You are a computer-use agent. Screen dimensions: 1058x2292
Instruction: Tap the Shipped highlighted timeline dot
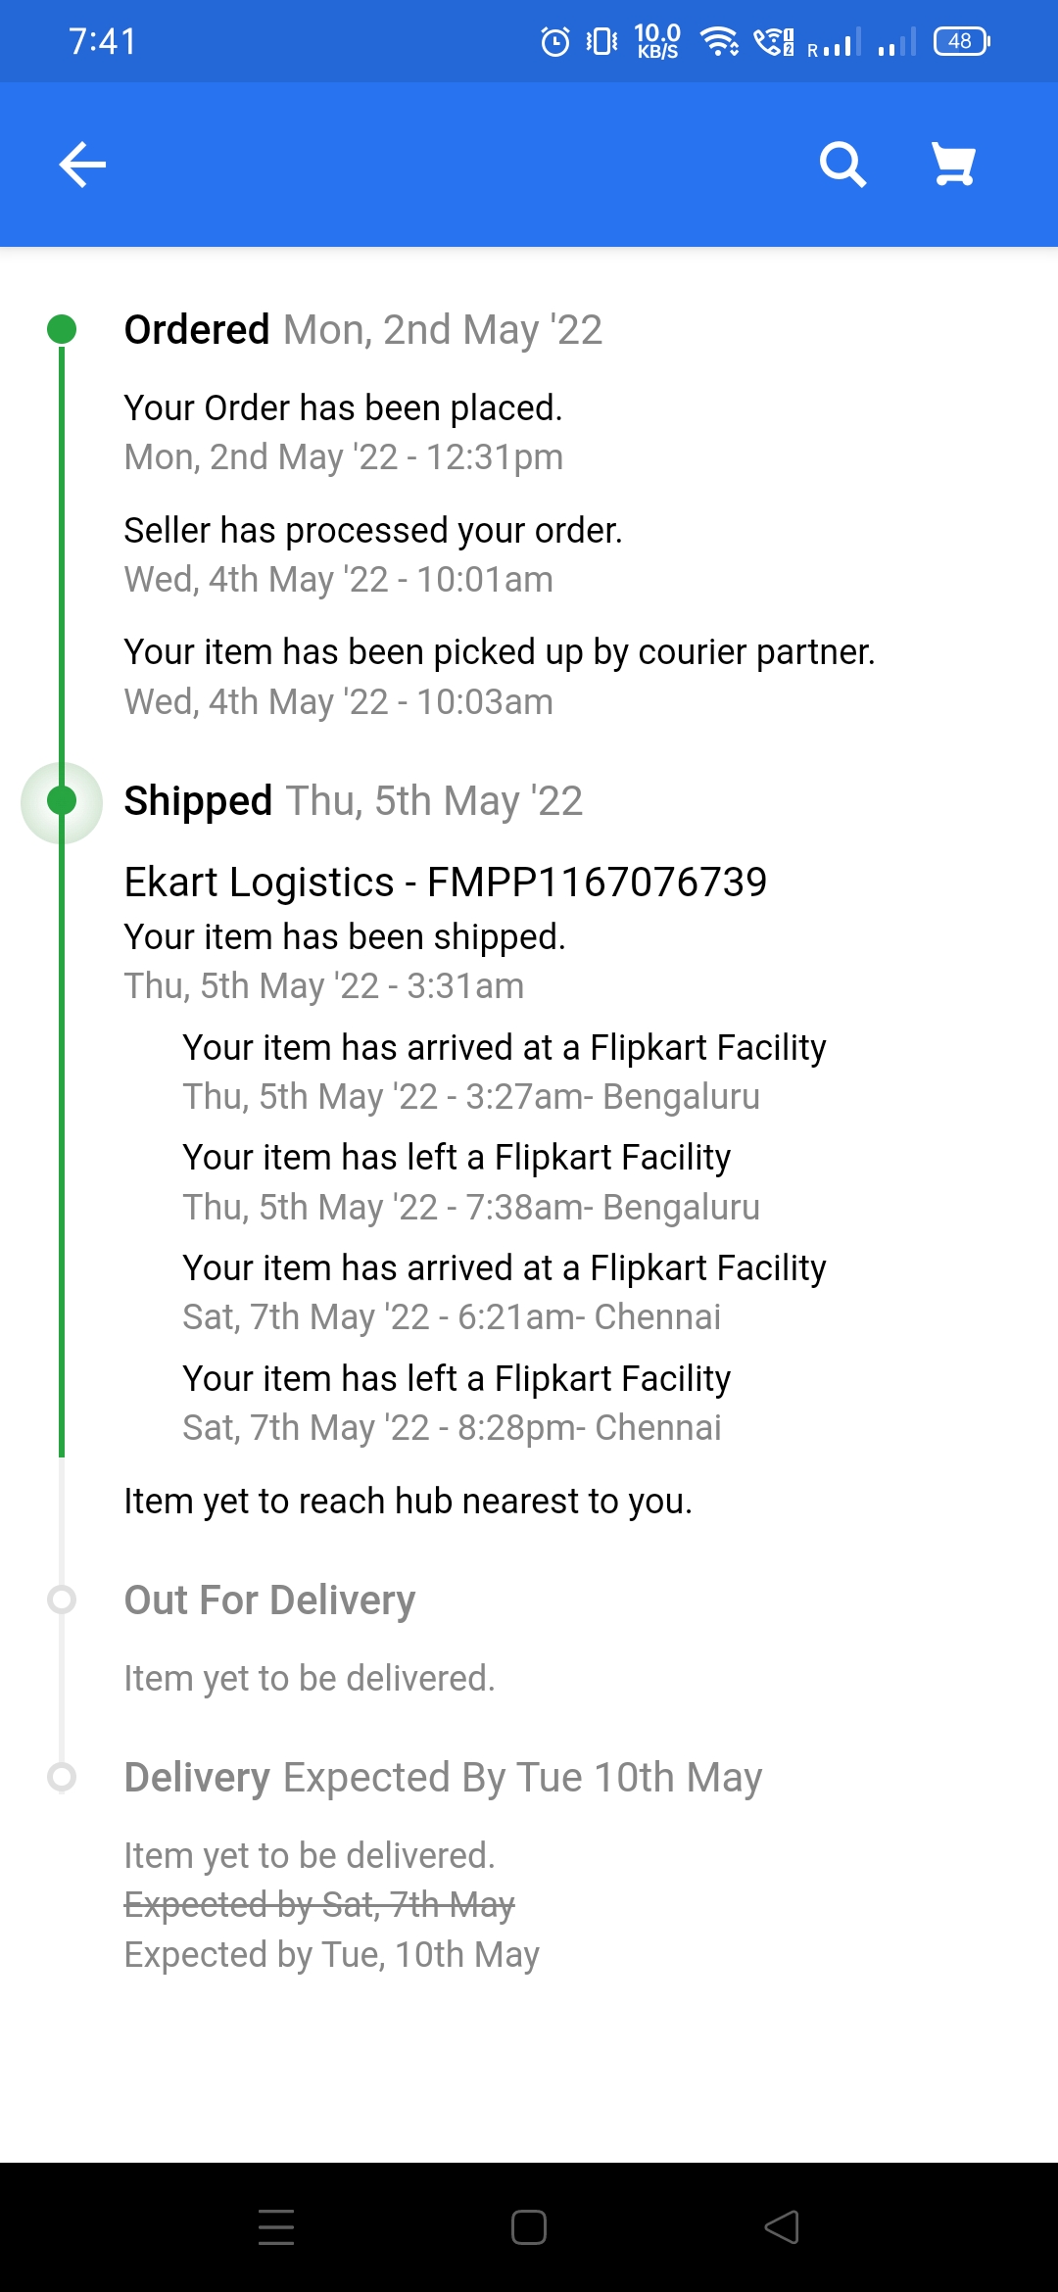[62, 801]
